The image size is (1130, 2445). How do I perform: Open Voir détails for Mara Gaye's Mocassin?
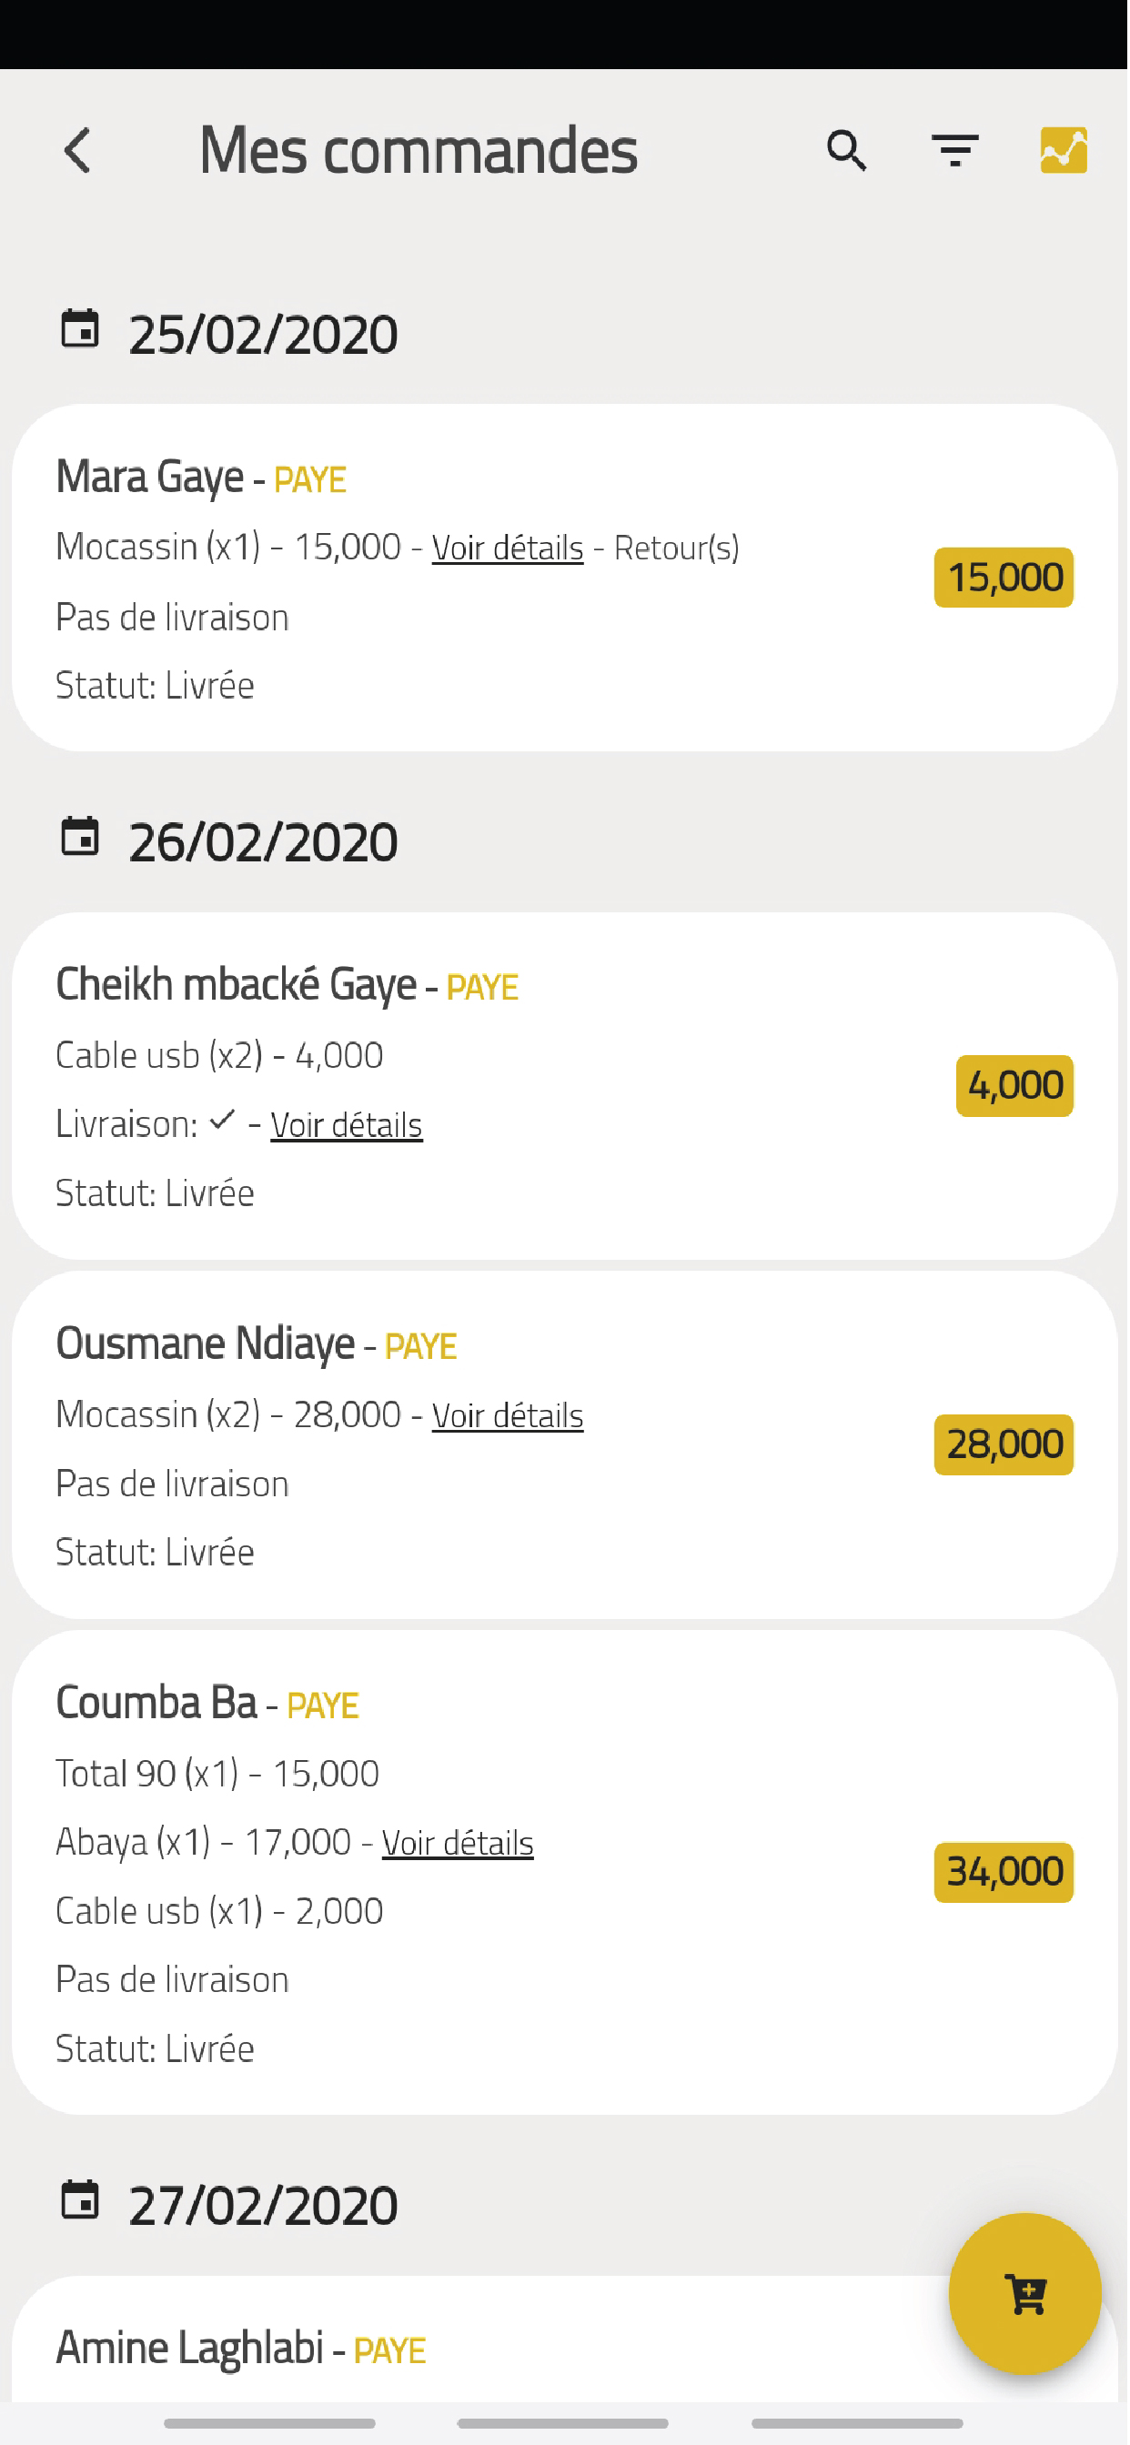(508, 548)
